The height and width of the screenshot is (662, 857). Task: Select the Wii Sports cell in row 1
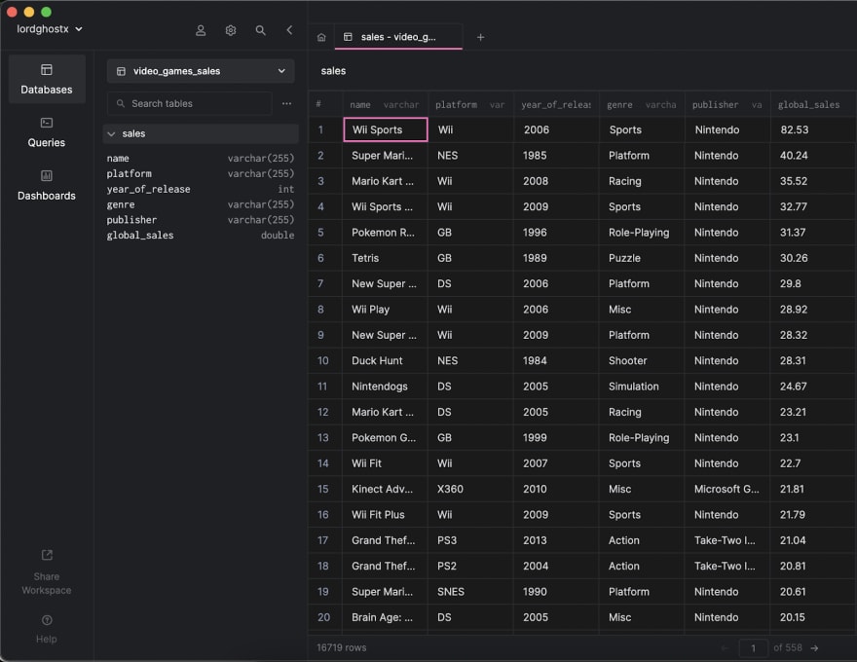coord(386,130)
